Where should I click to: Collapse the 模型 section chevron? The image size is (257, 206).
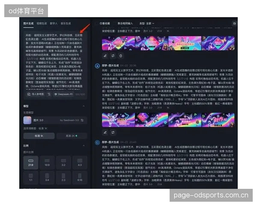(x=84, y=106)
